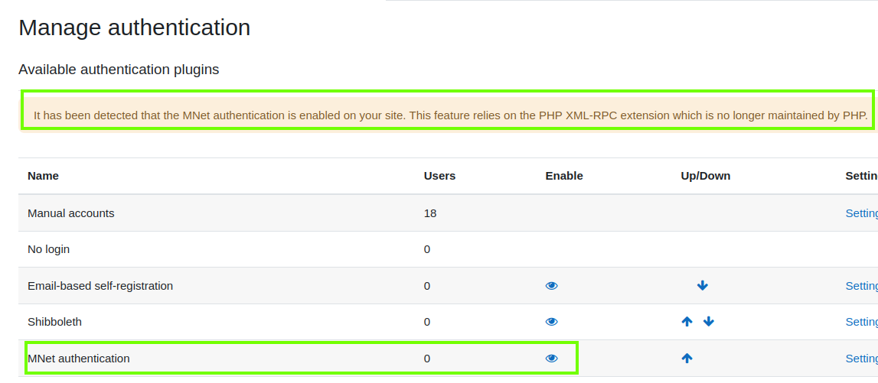Viewport: 878px width, 383px height.
Task: Open Settings for Email-based self-registration
Action: pos(862,286)
